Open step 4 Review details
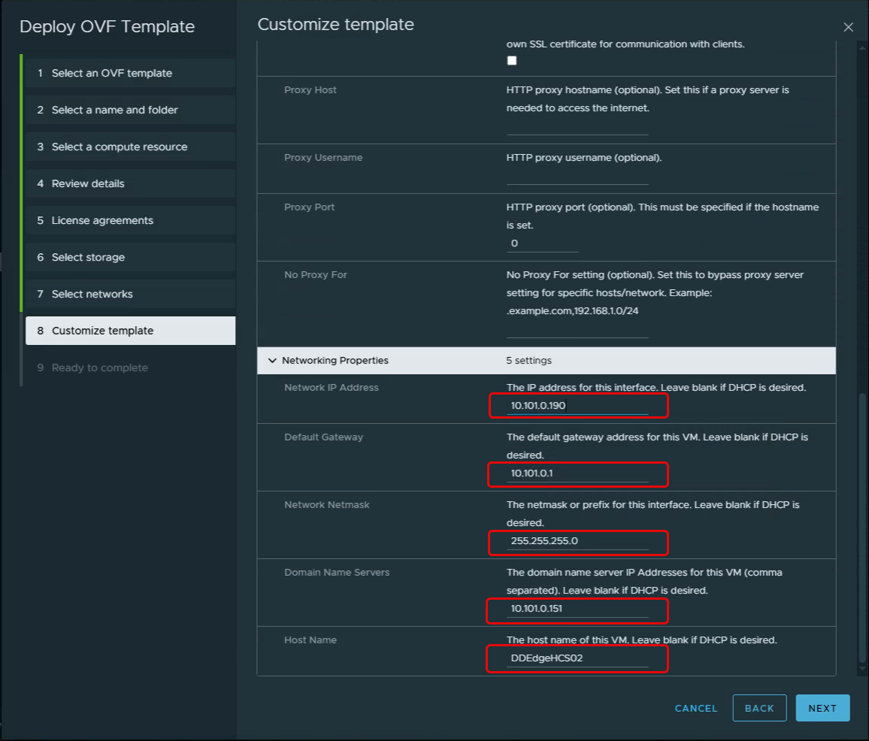 point(88,183)
